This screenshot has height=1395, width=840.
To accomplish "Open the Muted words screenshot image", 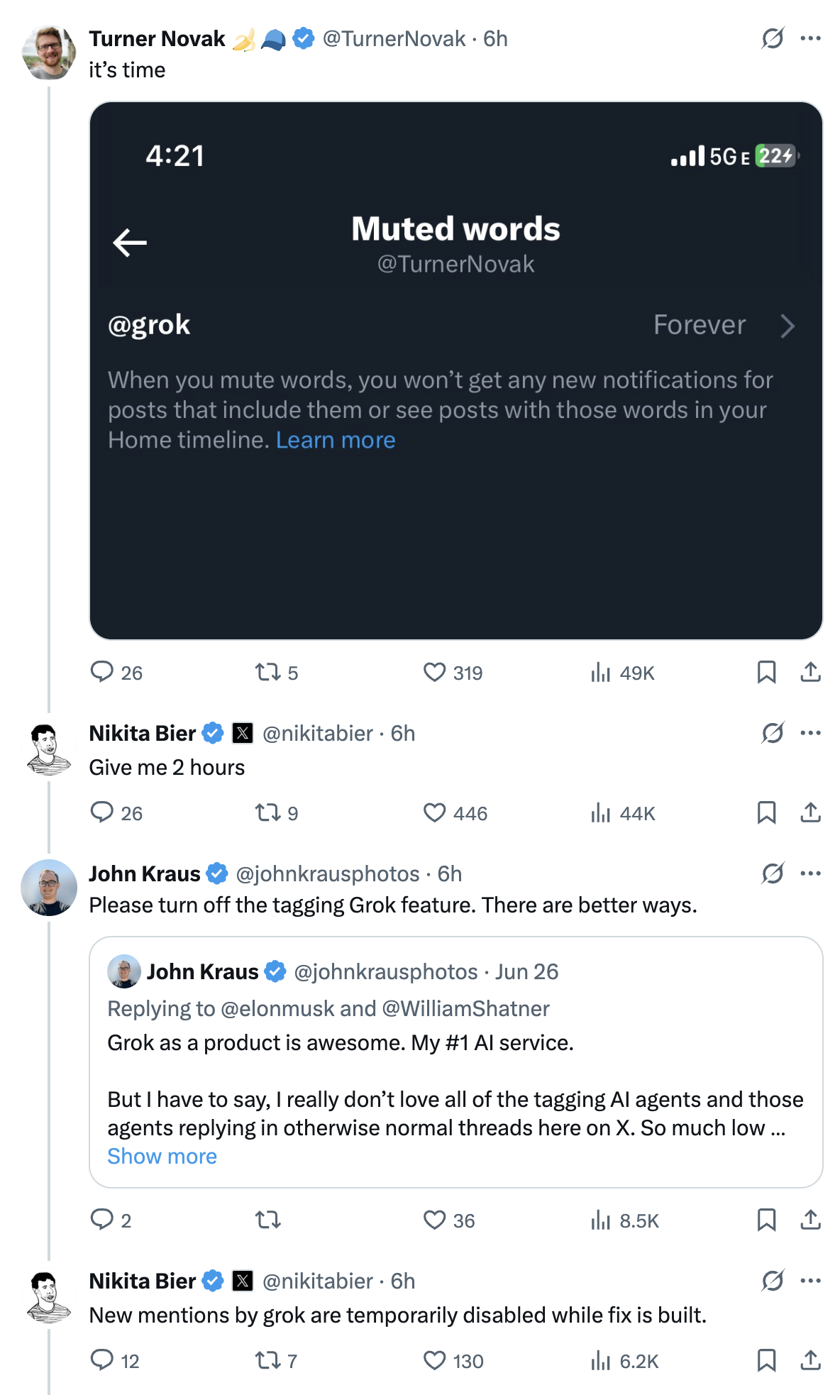I will [x=455, y=370].
